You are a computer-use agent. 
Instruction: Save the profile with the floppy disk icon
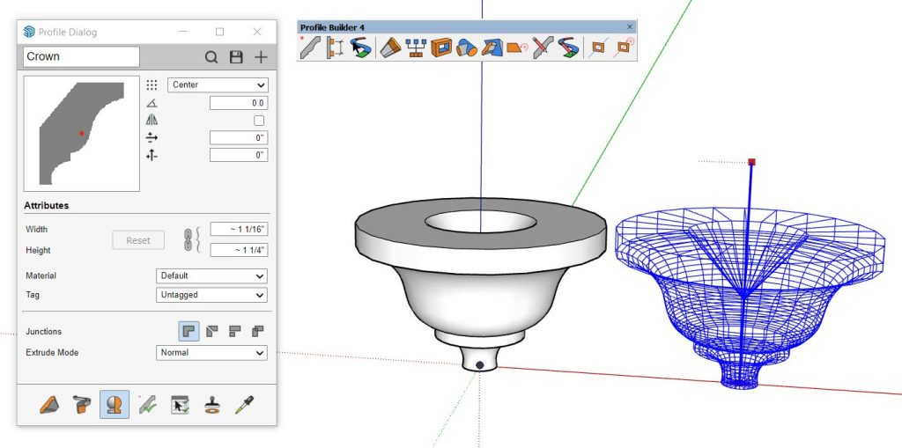tap(236, 57)
